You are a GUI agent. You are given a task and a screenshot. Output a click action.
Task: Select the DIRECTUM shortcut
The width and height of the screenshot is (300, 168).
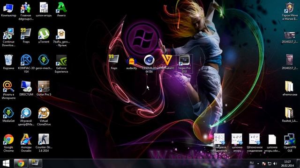point(26,88)
